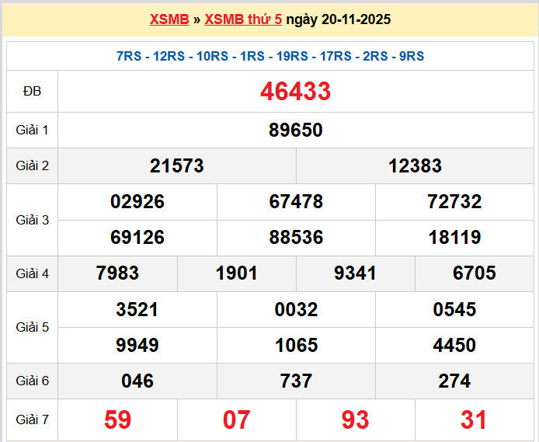The height and width of the screenshot is (442, 539).
Task: Select the Giải 5 number 0032
Action: [296, 310]
